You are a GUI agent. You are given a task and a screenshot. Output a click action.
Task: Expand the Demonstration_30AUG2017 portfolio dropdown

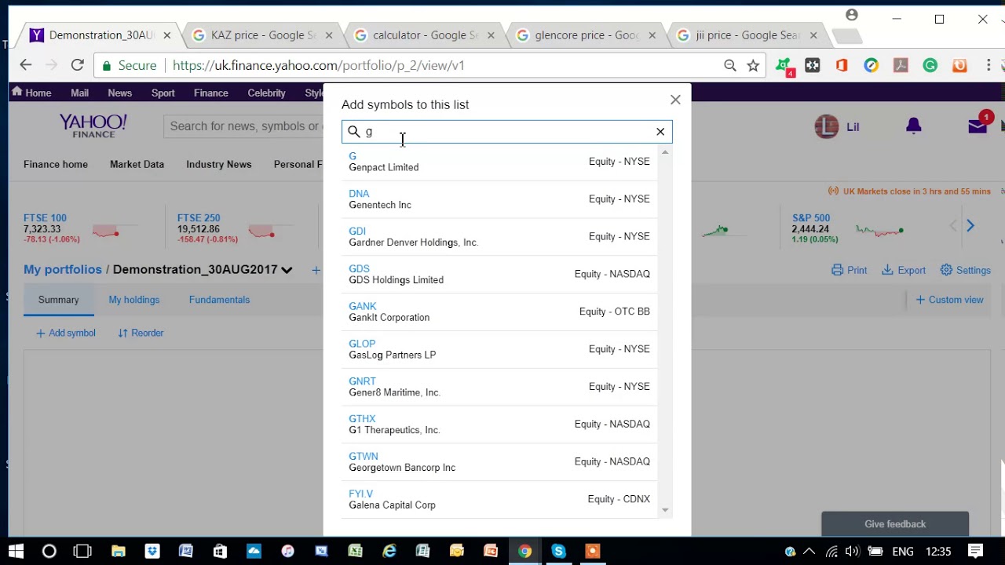tap(287, 269)
